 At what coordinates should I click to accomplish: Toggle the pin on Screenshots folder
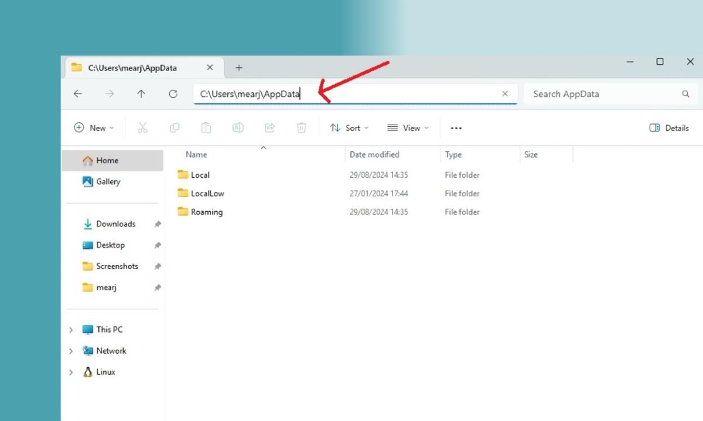[x=157, y=266]
